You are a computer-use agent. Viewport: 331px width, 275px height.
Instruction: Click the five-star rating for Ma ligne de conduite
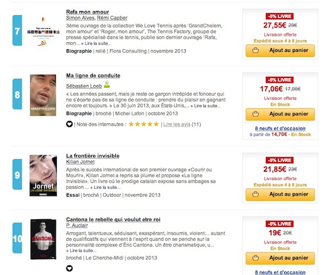pos(143,124)
